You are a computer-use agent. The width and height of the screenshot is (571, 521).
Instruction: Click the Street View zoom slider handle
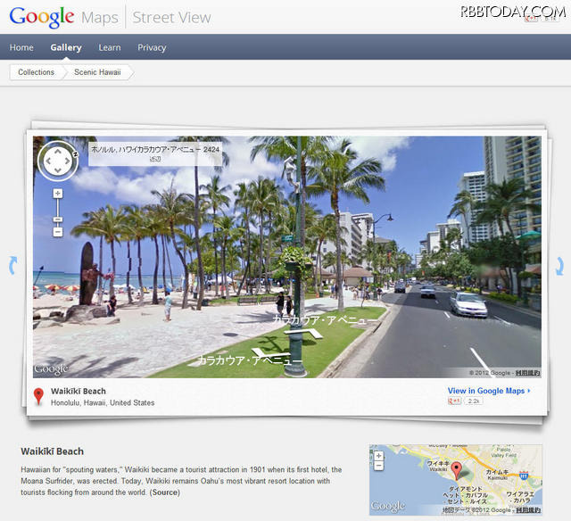[58, 219]
